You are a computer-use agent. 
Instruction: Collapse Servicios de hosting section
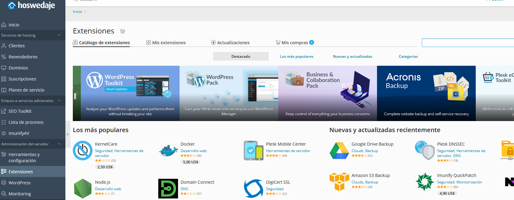pyautogui.click(x=59, y=35)
